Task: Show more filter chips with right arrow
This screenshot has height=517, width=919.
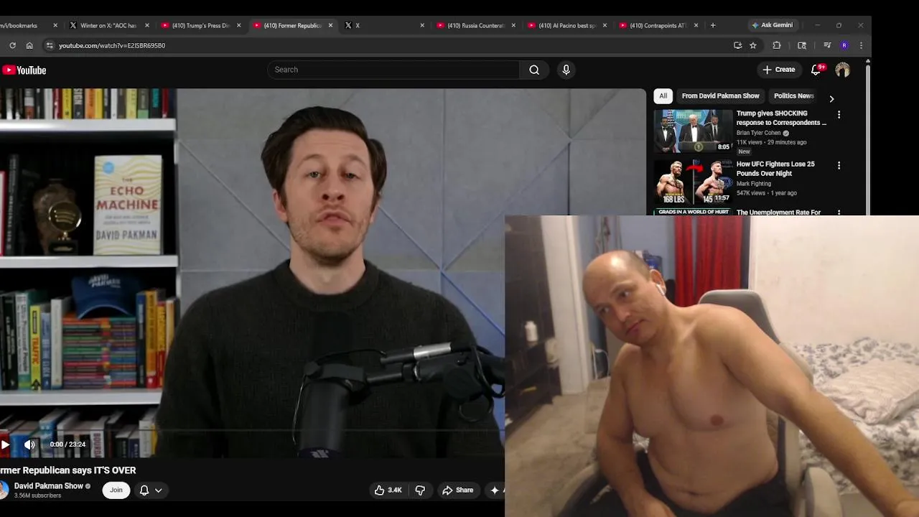Action: pos(831,98)
